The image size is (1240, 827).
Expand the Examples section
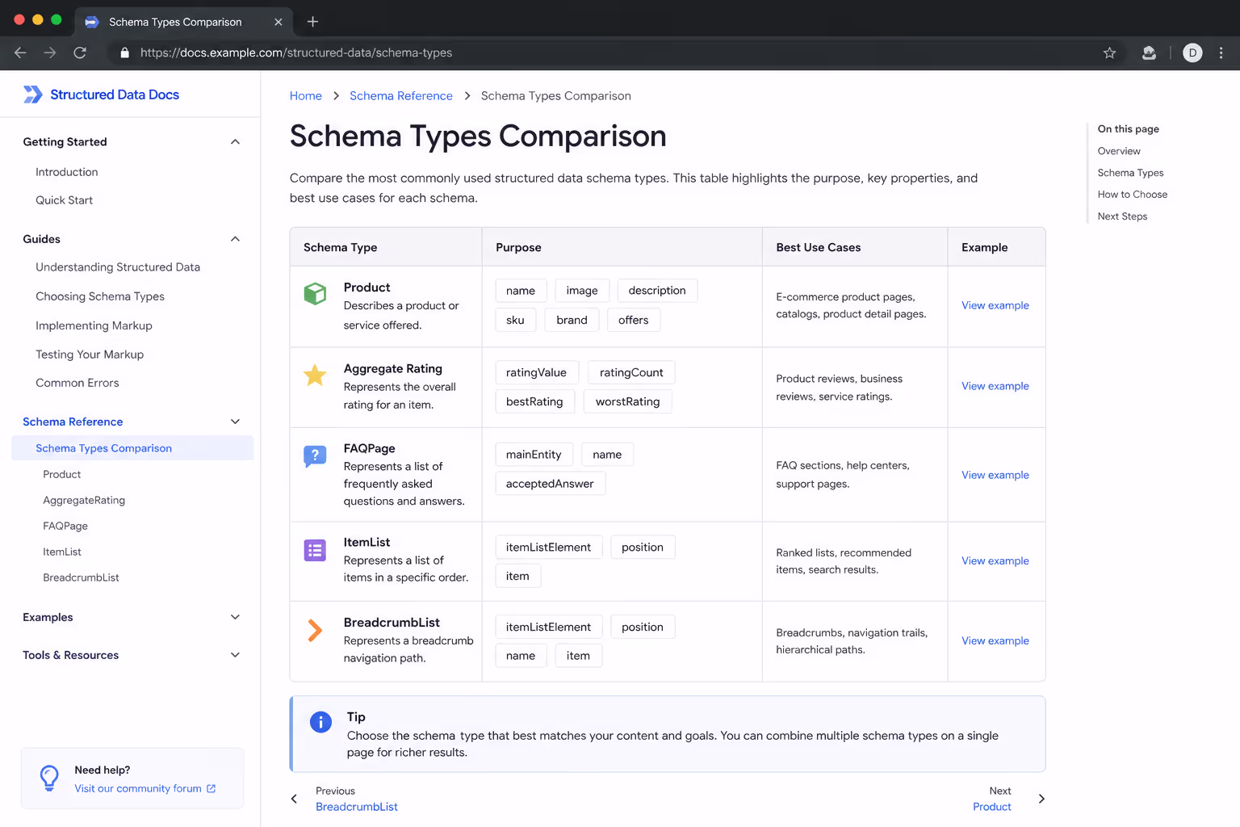pos(236,617)
